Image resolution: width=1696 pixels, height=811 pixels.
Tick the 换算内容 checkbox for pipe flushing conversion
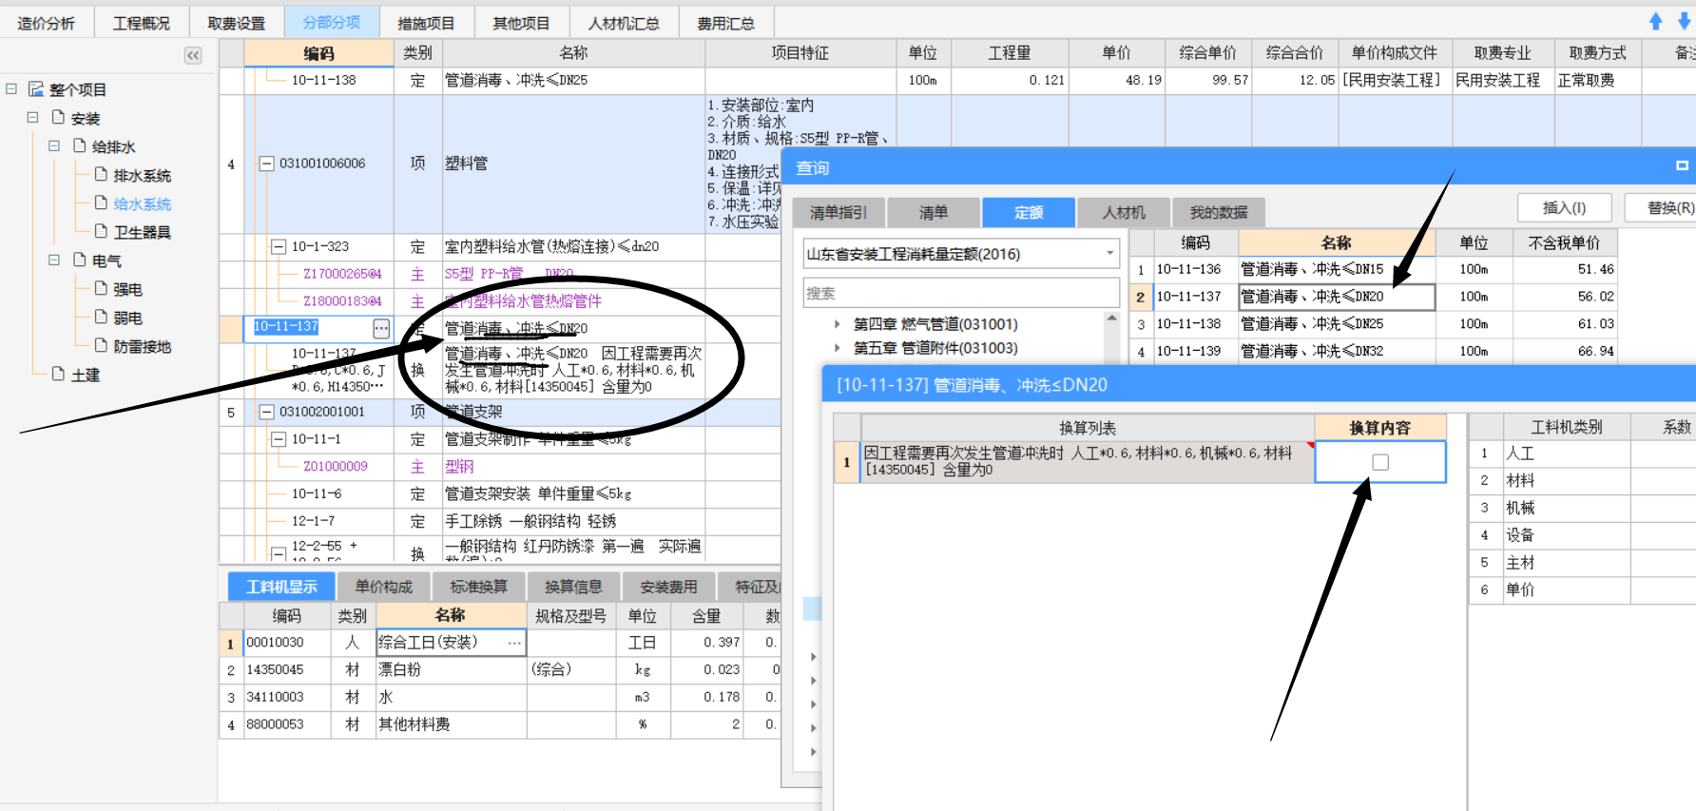tap(1380, 462)
